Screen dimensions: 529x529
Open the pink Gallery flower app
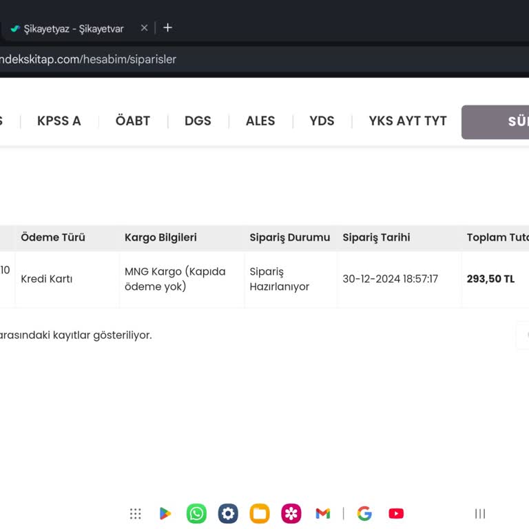coord(291,513)
